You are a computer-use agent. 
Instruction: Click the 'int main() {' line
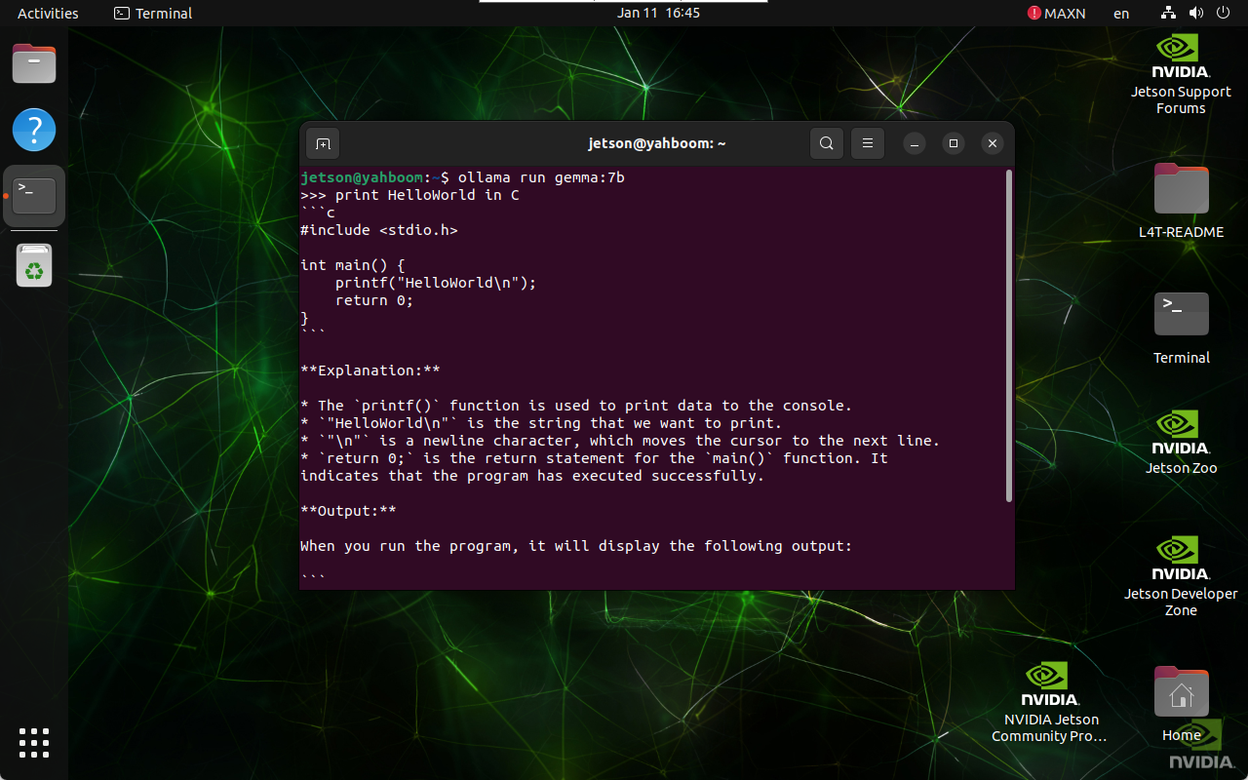click(x=353, y=265)
